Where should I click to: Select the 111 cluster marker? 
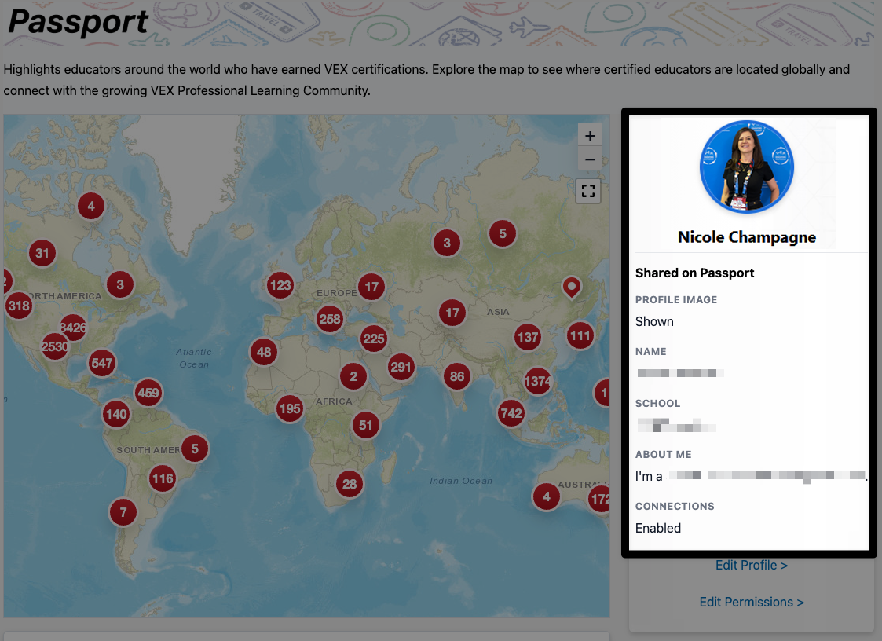click(x=580, y=336)
